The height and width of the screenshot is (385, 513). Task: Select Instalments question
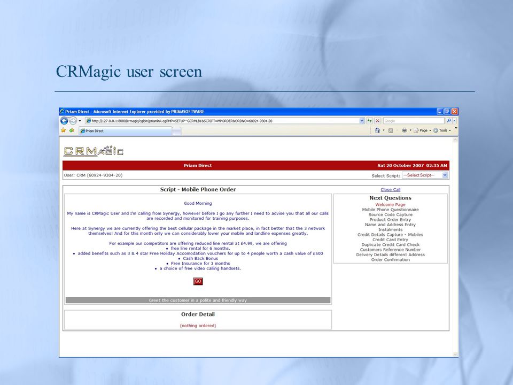pos(390,229)
